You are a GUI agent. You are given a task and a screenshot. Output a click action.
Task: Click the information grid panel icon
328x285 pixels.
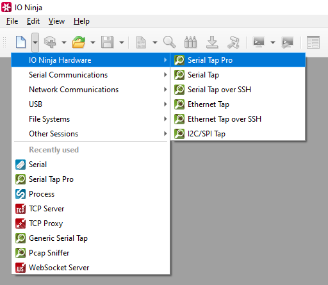[x=313, y=42]
